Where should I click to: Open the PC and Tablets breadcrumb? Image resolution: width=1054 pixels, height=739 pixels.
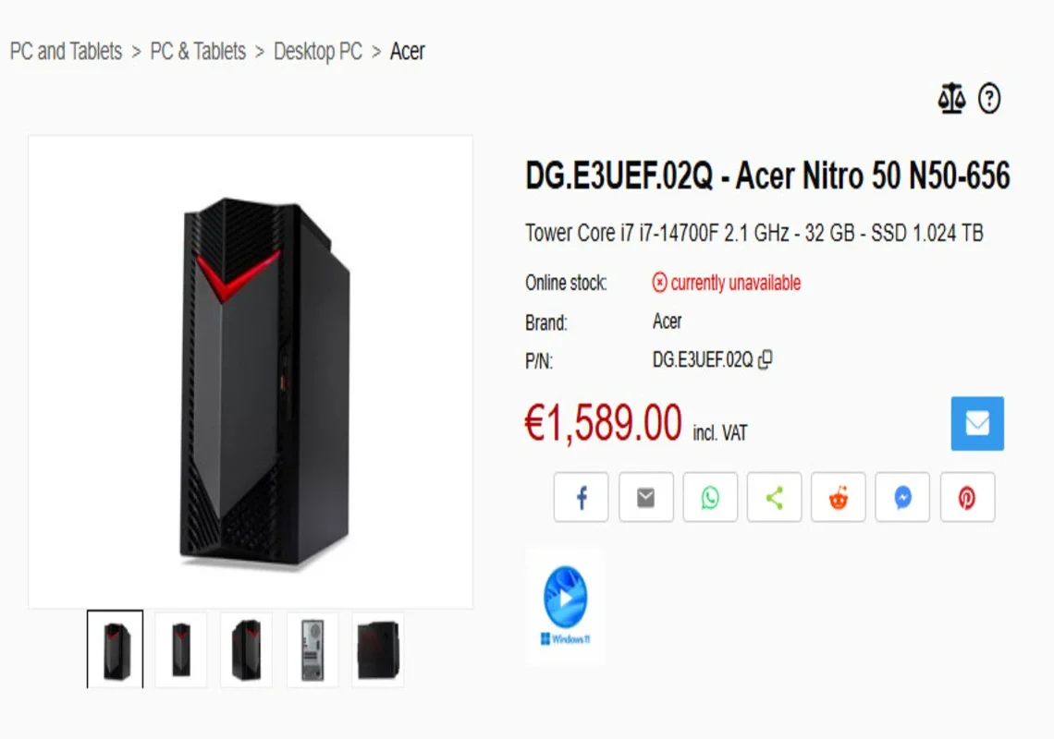pos(66,51)
